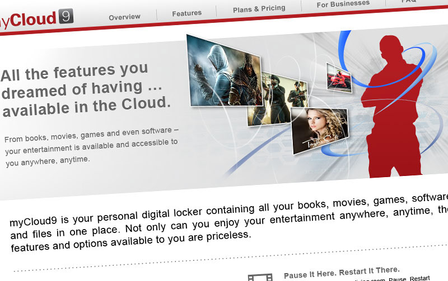Click the text 'available in the Cloud.'
The height and width of the screenshot is (281, 448).
[86, 107]
